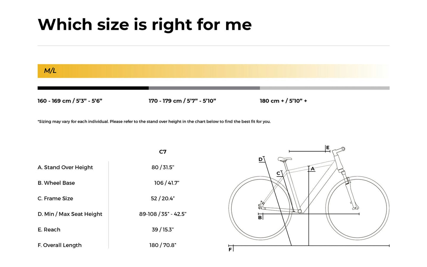The width and height of the screenshot is (427, 267).
Task: Click the 'A' marker on the bike diagram
Action: (x=313, y=169)
